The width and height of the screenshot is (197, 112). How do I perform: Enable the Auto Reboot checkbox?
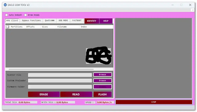(6, 15)
